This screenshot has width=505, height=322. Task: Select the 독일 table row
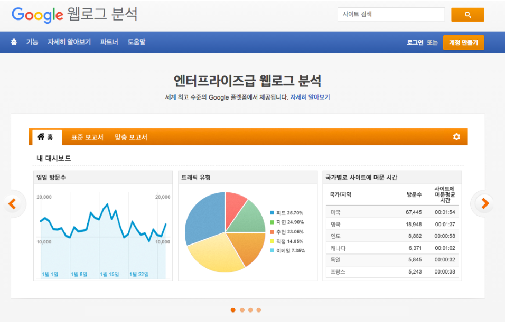point(392,260)
